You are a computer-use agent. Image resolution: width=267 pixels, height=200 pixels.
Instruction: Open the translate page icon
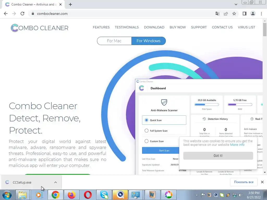217,14
